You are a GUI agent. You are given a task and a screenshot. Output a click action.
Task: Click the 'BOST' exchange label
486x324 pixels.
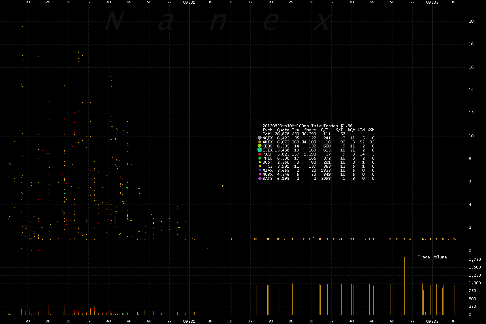click(267, 162)
